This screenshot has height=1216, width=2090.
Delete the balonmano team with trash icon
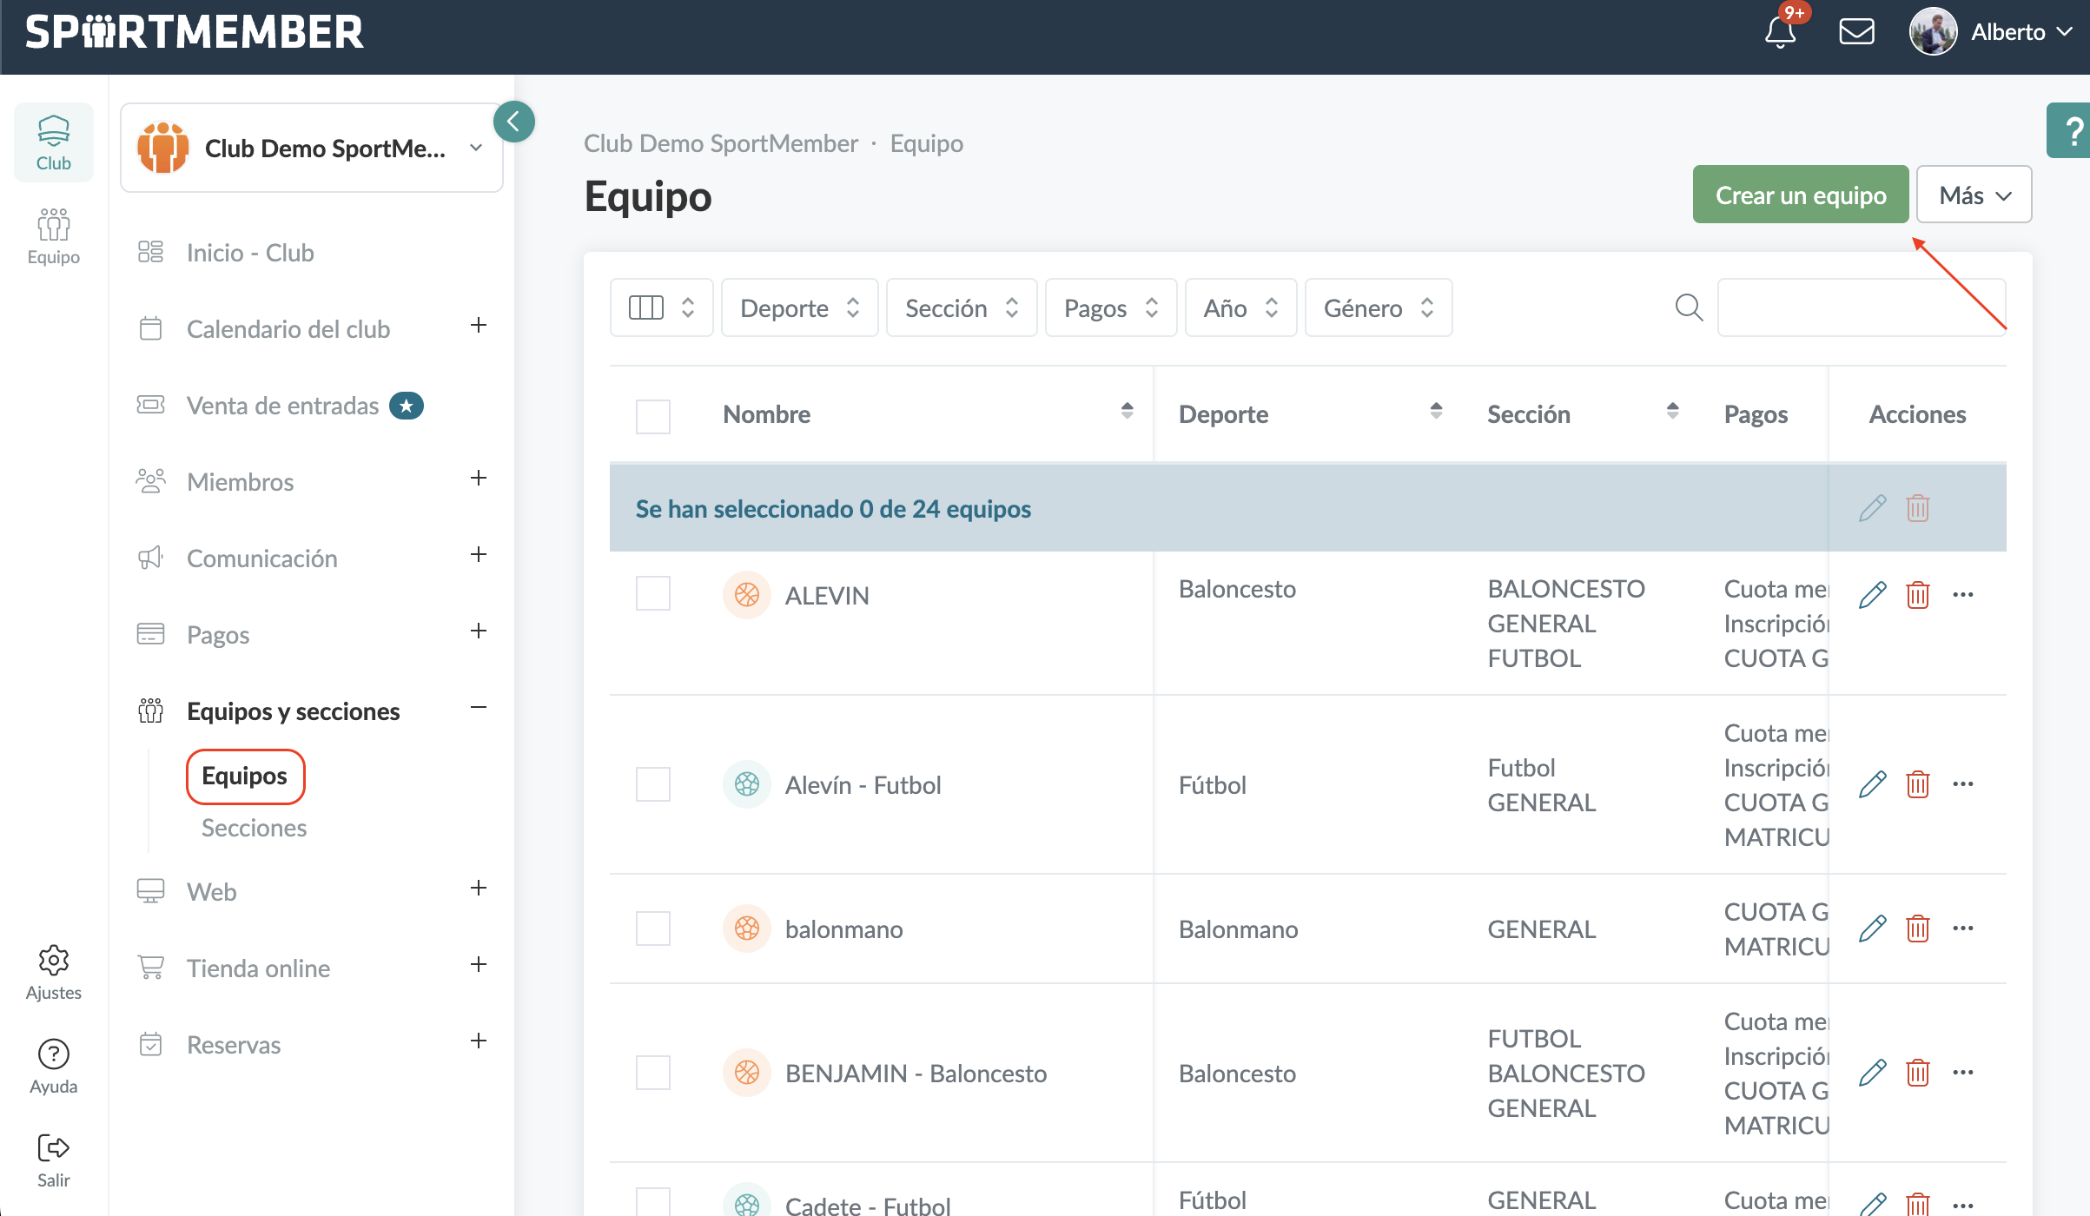[1917, 929]
